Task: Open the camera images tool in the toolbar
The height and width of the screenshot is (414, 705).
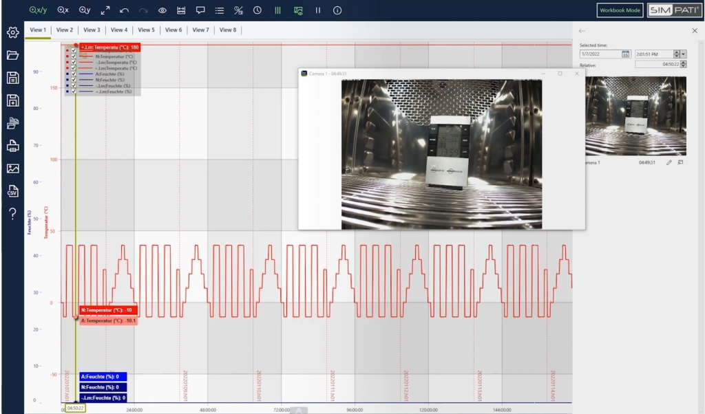Action: coord(297,10)
